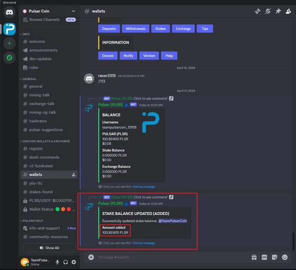Click the Donate button
The height and width of the screenshot is (270, 296).
(108, 55)
